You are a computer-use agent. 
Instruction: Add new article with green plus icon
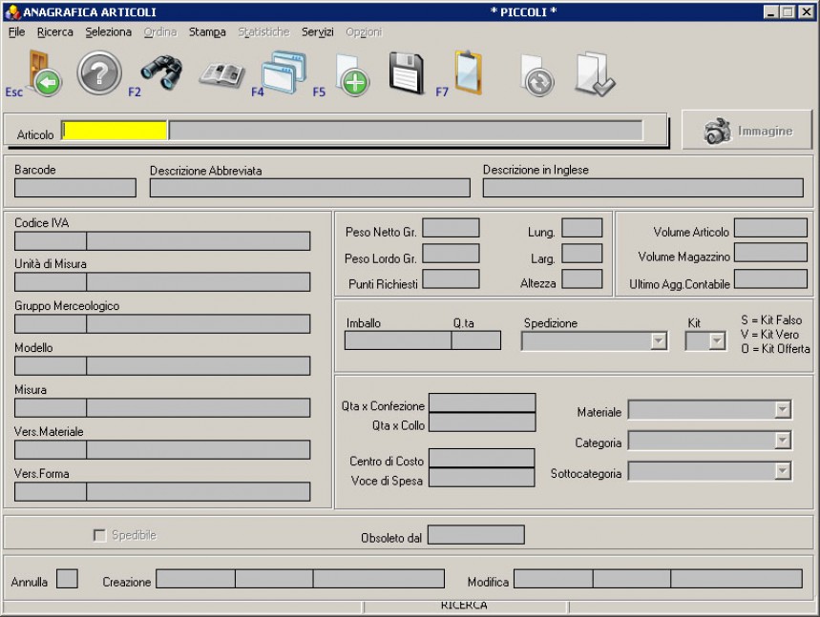pyautogui.click(x=351, y=74)
